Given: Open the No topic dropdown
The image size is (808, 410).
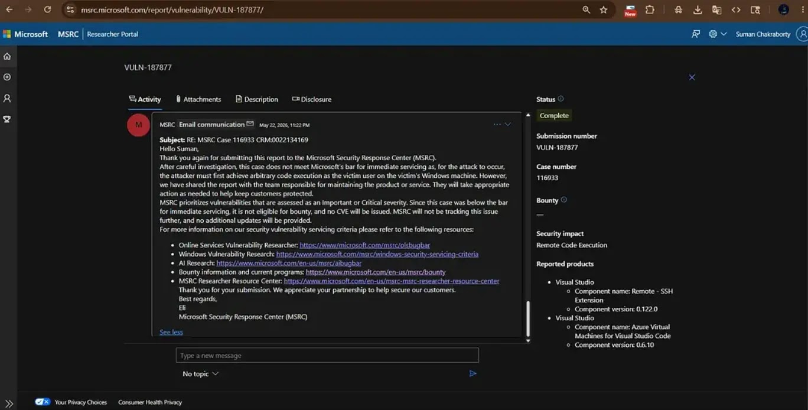Looking at the screenshot, I should pos(200,374).
